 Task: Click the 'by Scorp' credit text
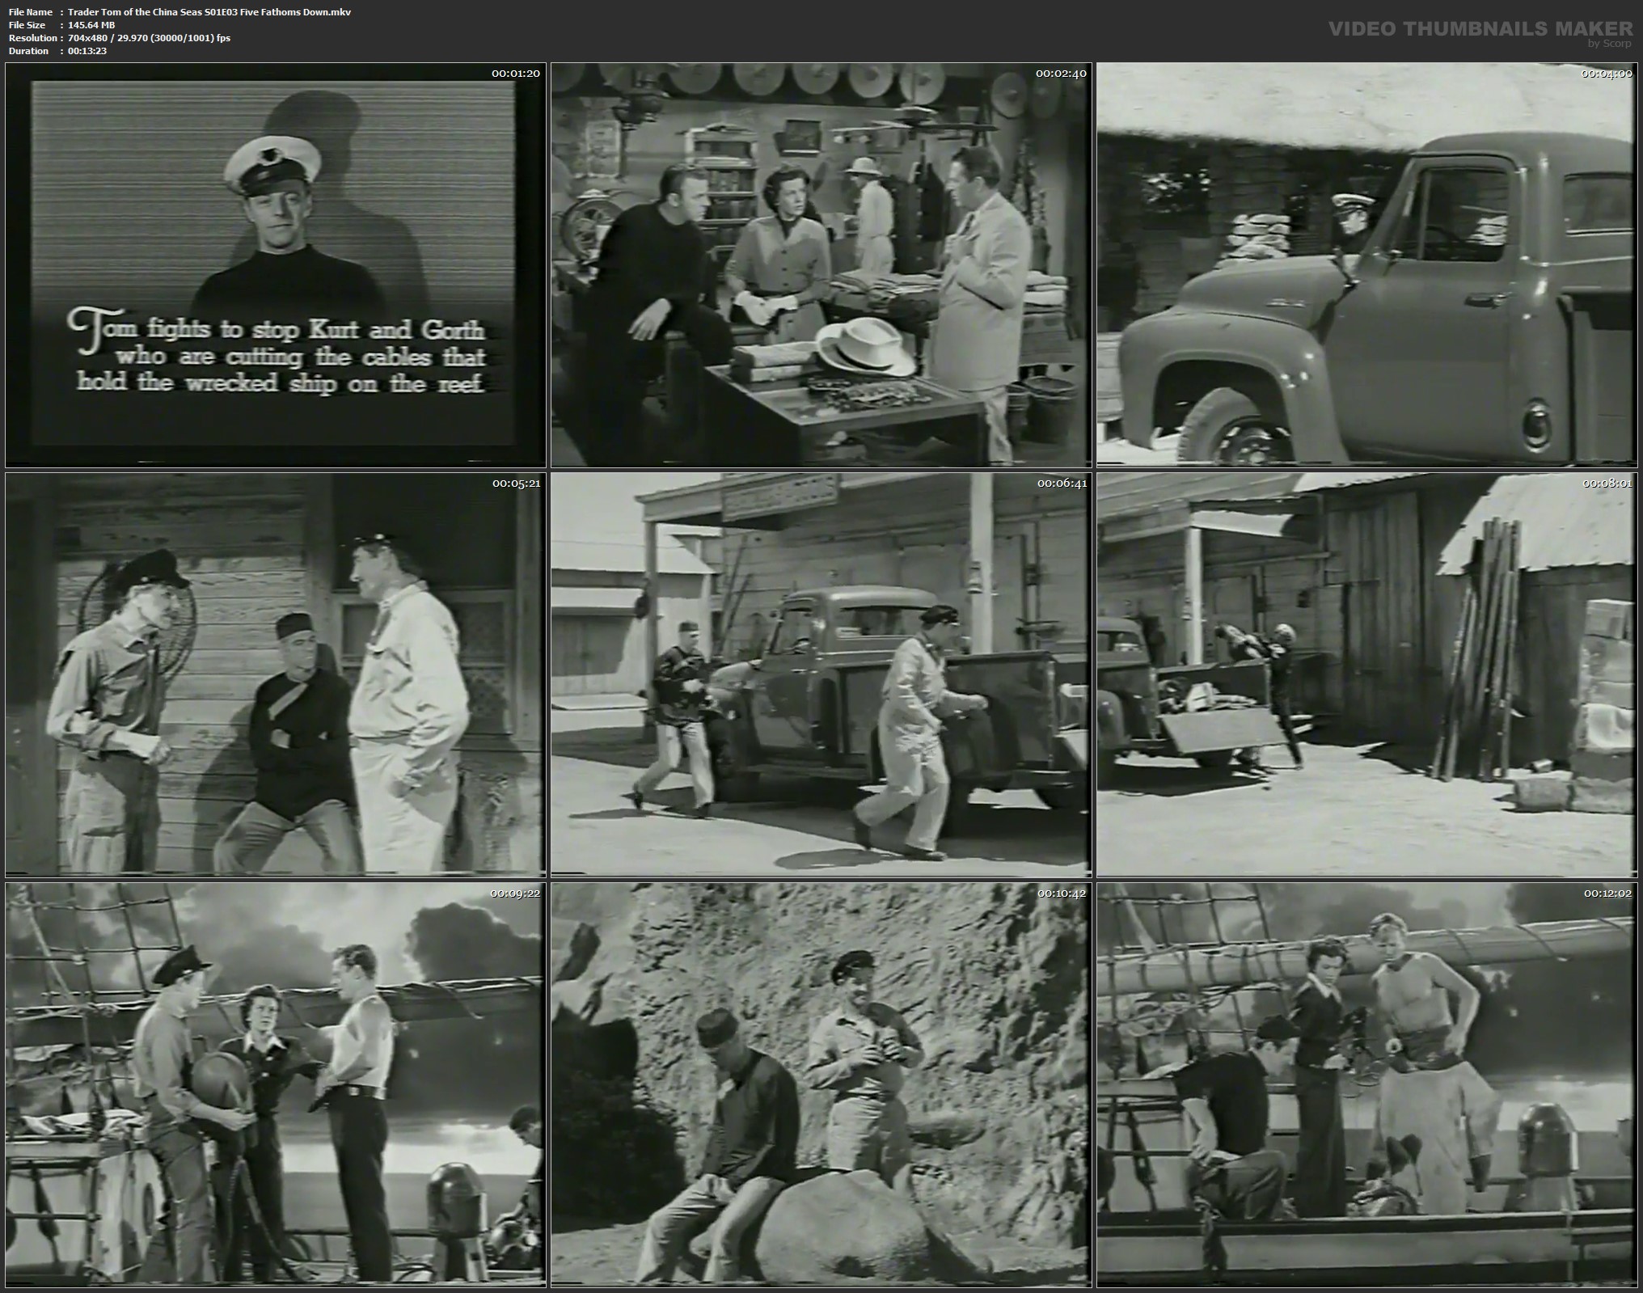tap(1609, 44)
